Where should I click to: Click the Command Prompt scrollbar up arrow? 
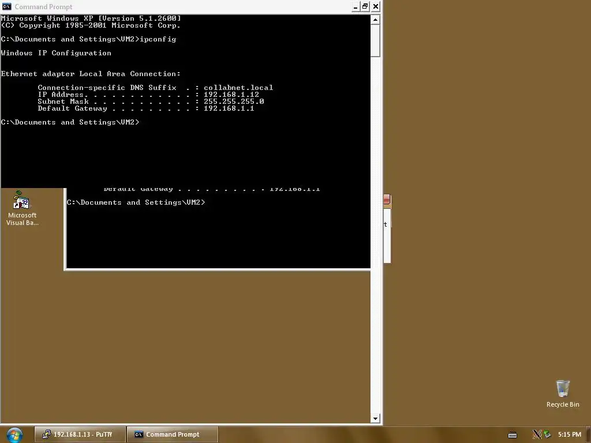pos(375,20)
